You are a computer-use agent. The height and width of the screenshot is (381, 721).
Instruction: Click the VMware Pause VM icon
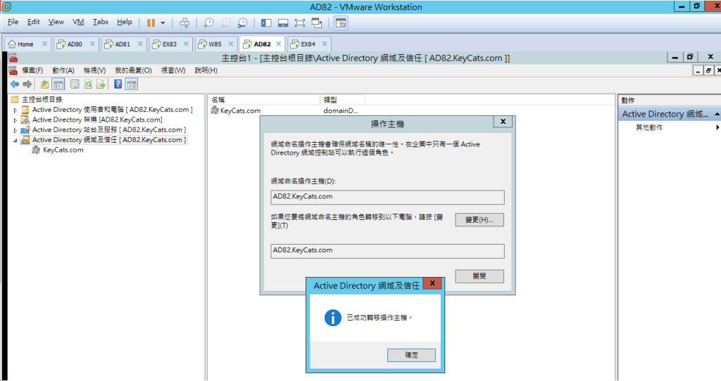point(151,22)
